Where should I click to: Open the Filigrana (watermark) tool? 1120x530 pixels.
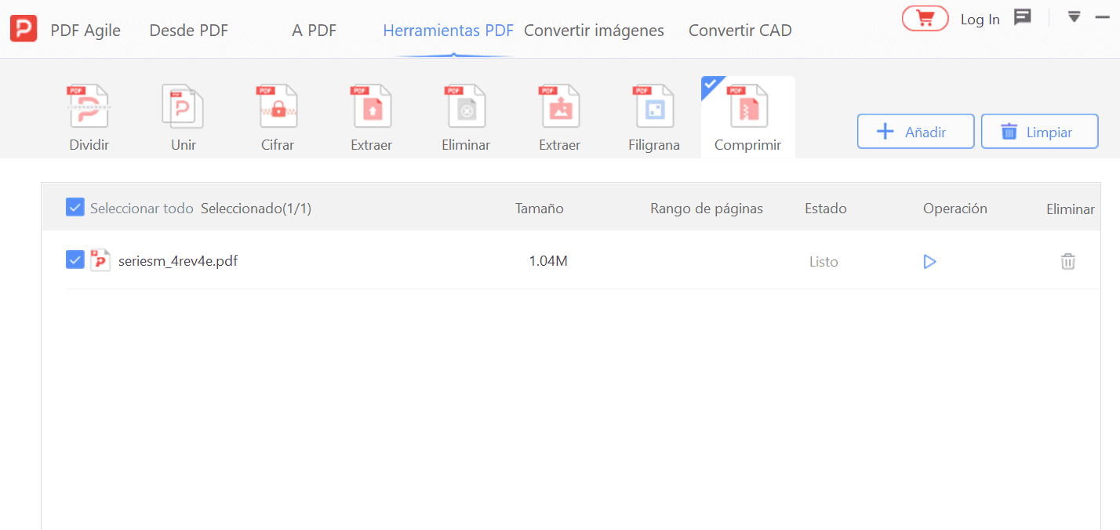[653, 116]
